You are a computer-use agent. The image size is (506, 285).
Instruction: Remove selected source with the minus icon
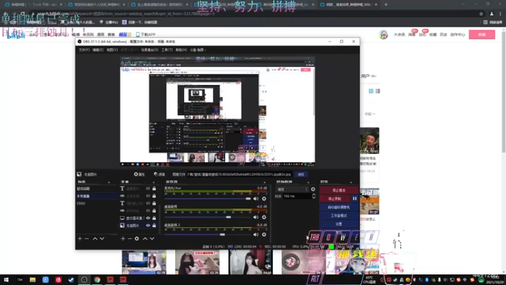coord(130,239)
